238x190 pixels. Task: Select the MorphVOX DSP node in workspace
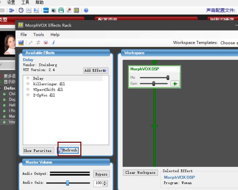coord(155,77)
